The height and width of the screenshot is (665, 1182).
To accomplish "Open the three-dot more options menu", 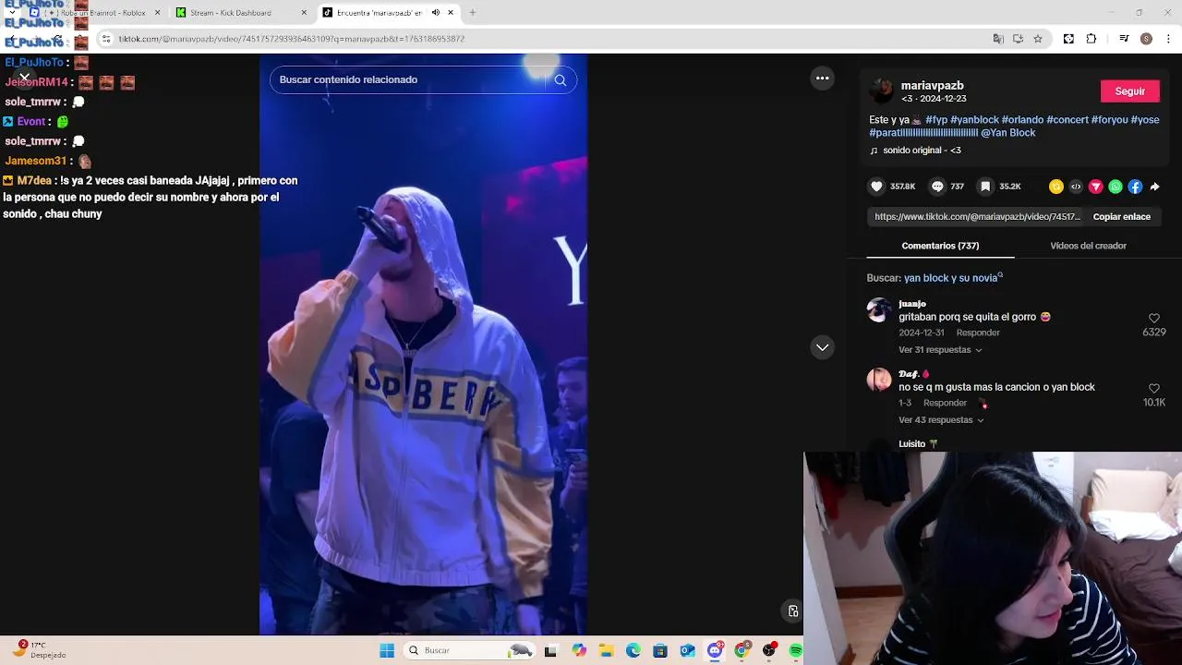I will click(x=822, y=79).
